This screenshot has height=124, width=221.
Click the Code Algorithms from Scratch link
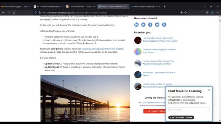pyautogui.click(x=154, y=103)
